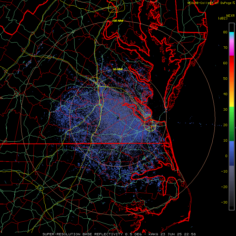This screenshot has width=236, height=236.
Task: Click the 40 dBZ scale value
Action: pos(225,94)
